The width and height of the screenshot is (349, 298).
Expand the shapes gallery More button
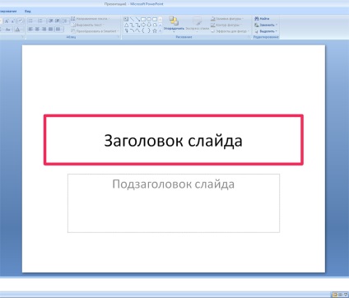pyautogui.click(x=160, y=30)
